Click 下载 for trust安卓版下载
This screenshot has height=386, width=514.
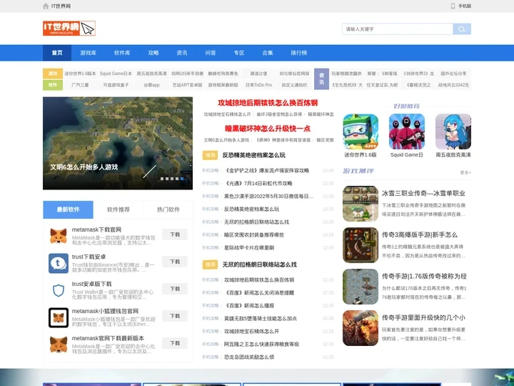click(175, 289)
